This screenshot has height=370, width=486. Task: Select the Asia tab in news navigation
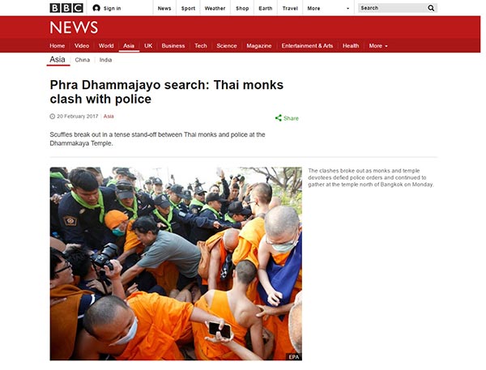pyautogui.click(x=129, y=46)
